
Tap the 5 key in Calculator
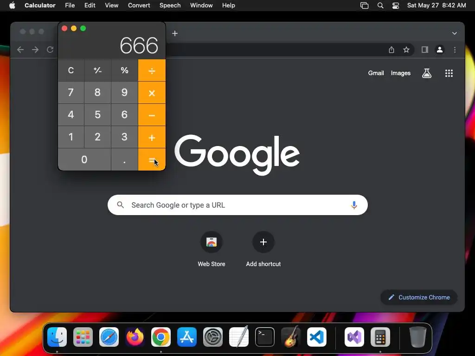97,115
